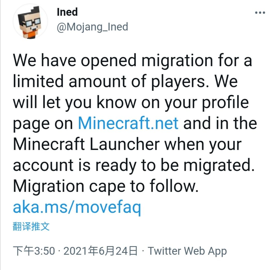Click the 下午3:50 timestamp
Image resolution: width=279 pixels, height=270 pixels.
34,251
